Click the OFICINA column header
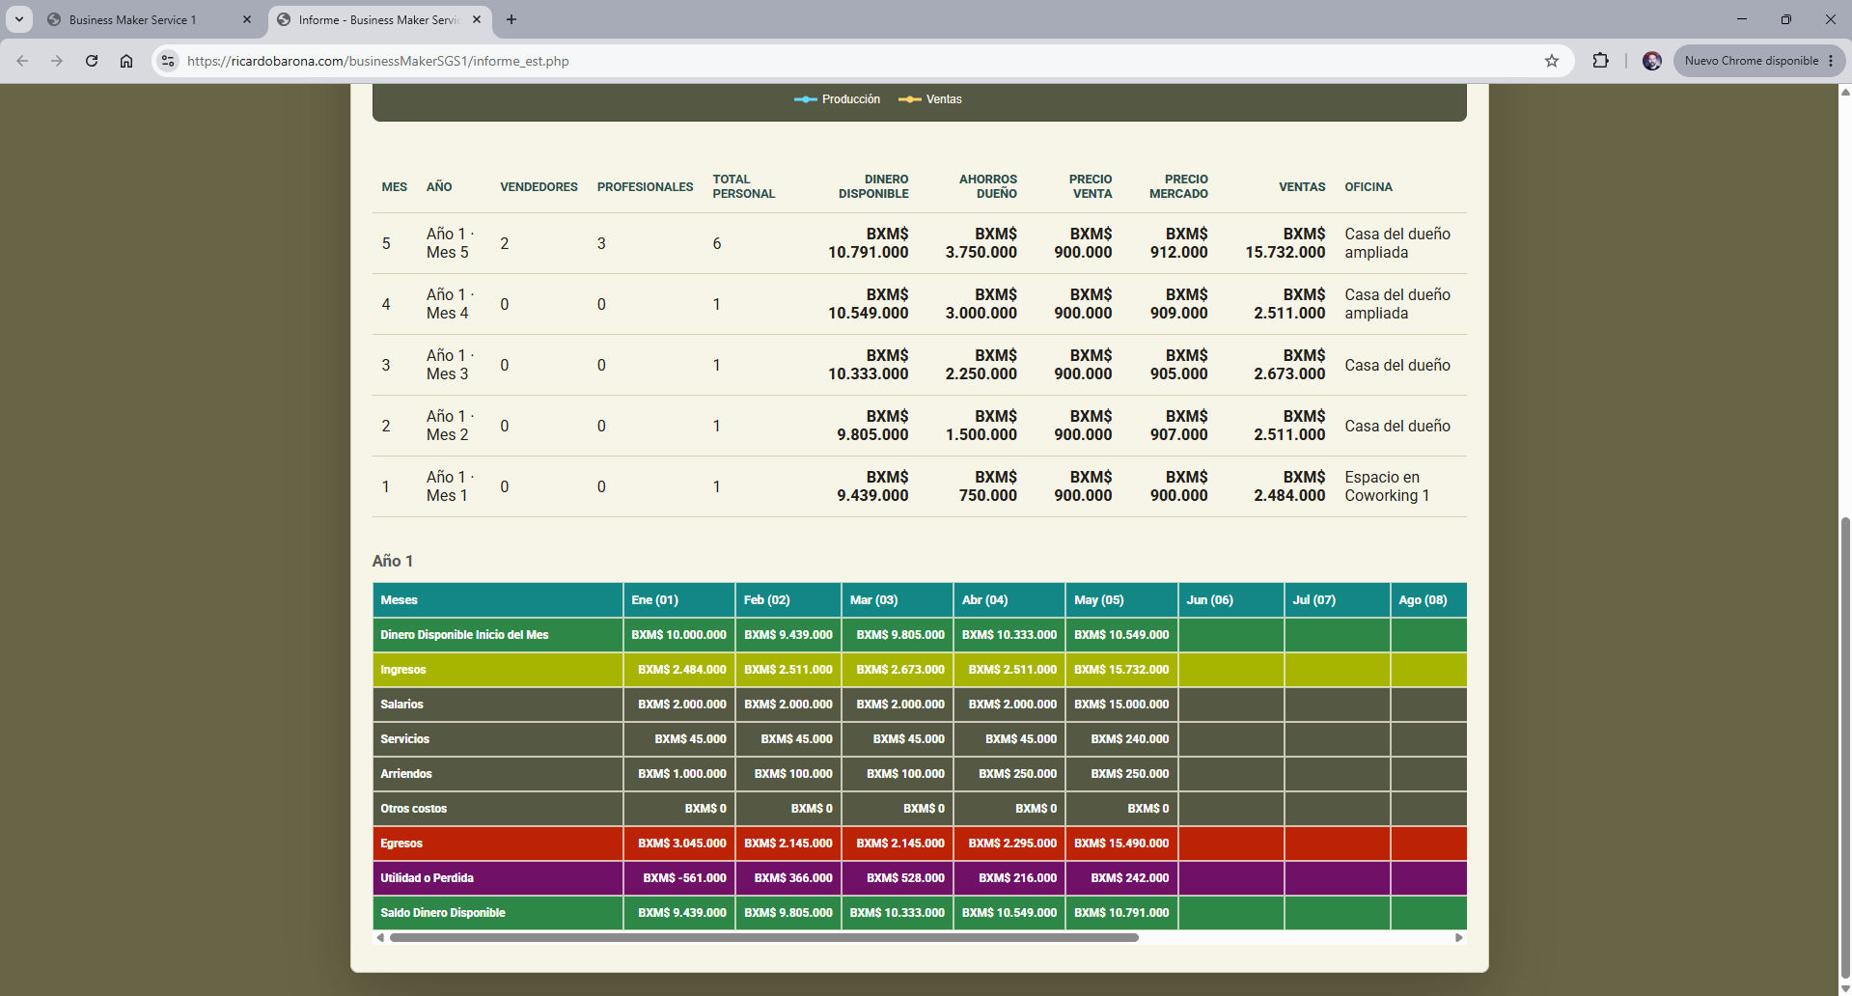Image resolution: width=1852 pixels, height=996 pixels. pyautogui.click(x=1368, y=187)
